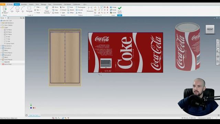
Task: Select the Text tool in Create panel
Action: [x=37, y=10]
